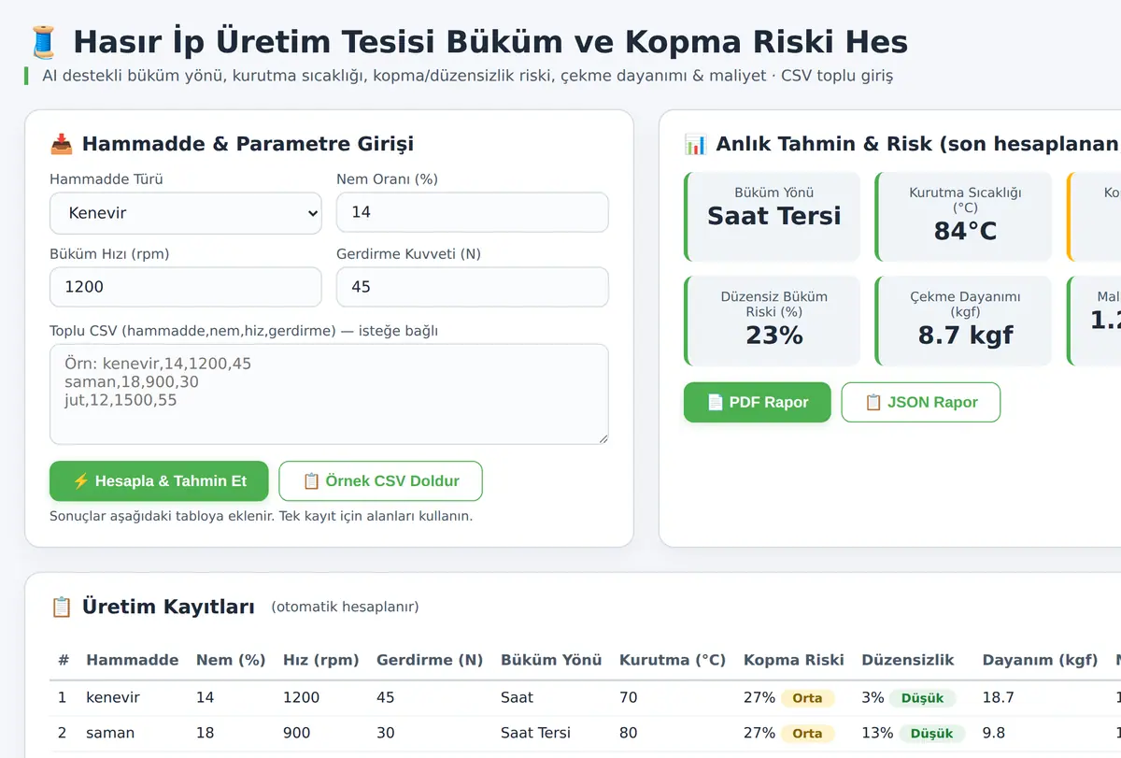Click the Kopma Riski column header

tap(794, 660)
